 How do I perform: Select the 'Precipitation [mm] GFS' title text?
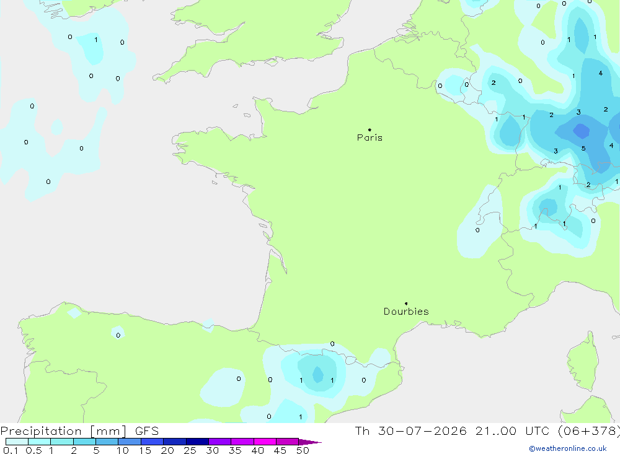tap(79, 431)
